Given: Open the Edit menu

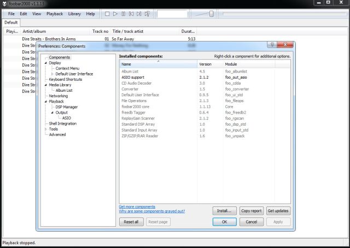Looking at the screenshot, I should pos(24,14).
